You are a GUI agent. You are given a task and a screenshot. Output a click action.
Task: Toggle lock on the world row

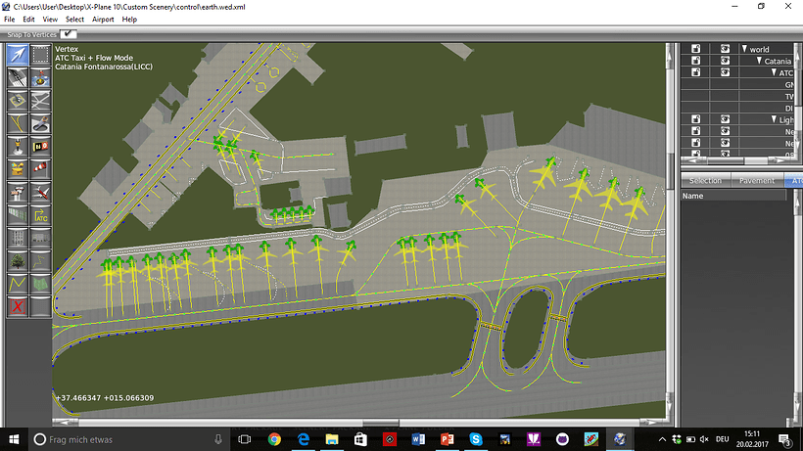tap(695, 49)
